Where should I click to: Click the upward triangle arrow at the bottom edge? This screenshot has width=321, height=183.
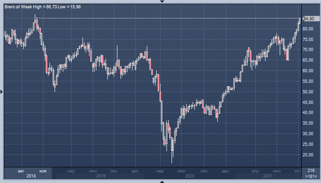162,182
